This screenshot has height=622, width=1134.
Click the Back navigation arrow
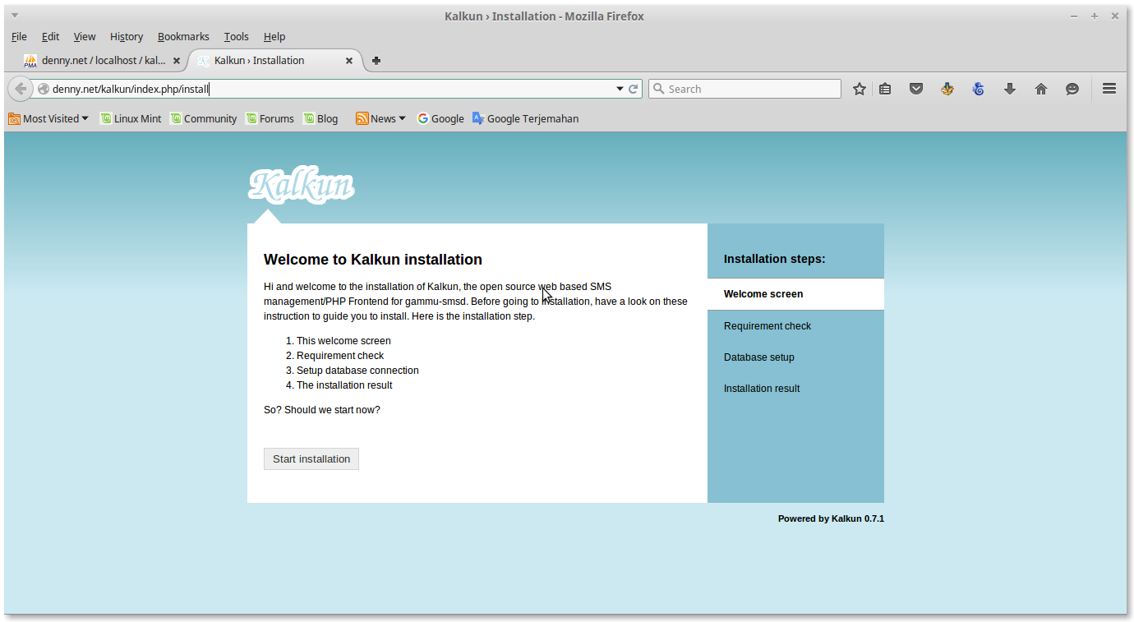tap(21, 89)
